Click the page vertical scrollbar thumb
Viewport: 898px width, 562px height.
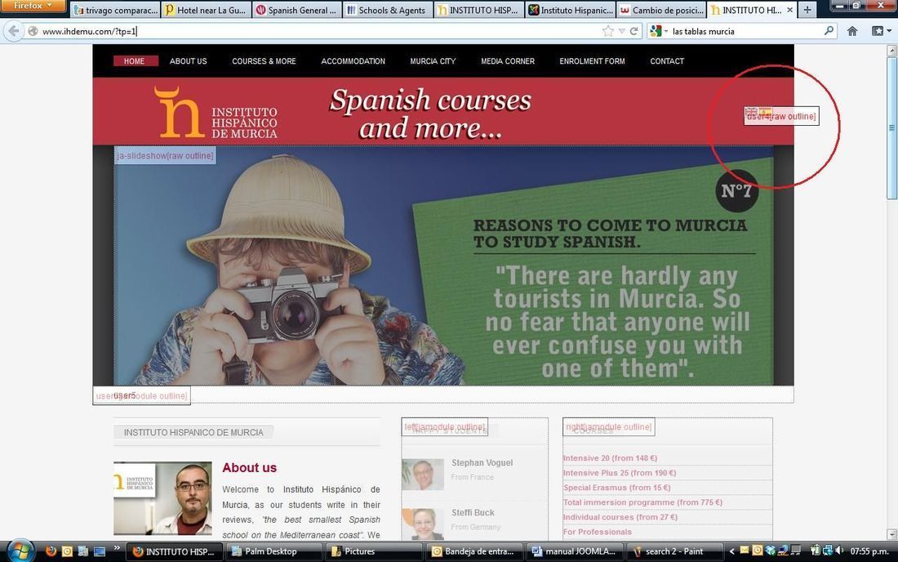(x=891, y=127)
